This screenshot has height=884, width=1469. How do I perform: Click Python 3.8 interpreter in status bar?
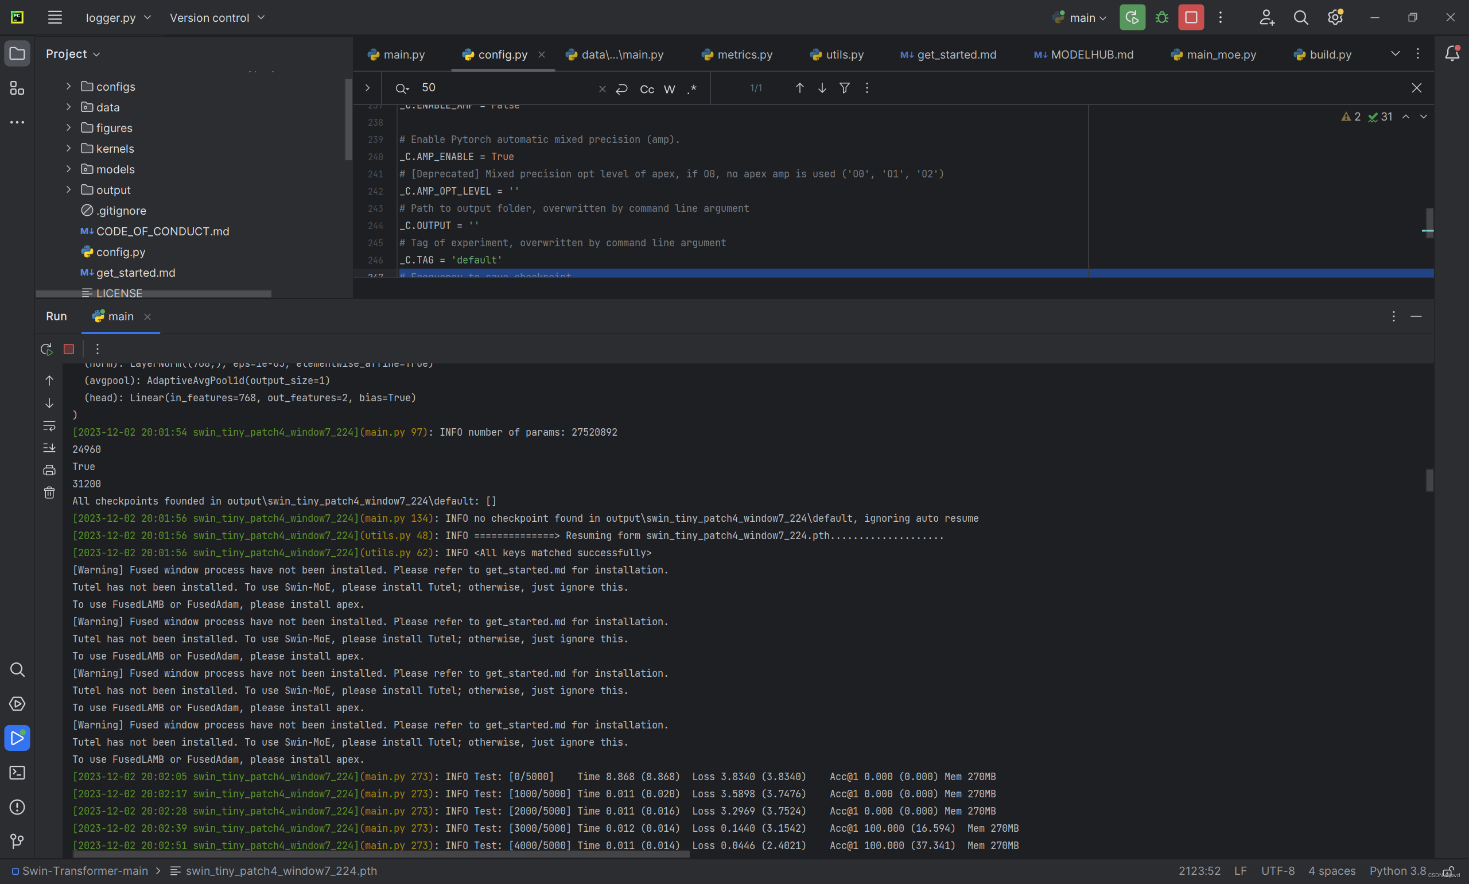coord(1397,871)
